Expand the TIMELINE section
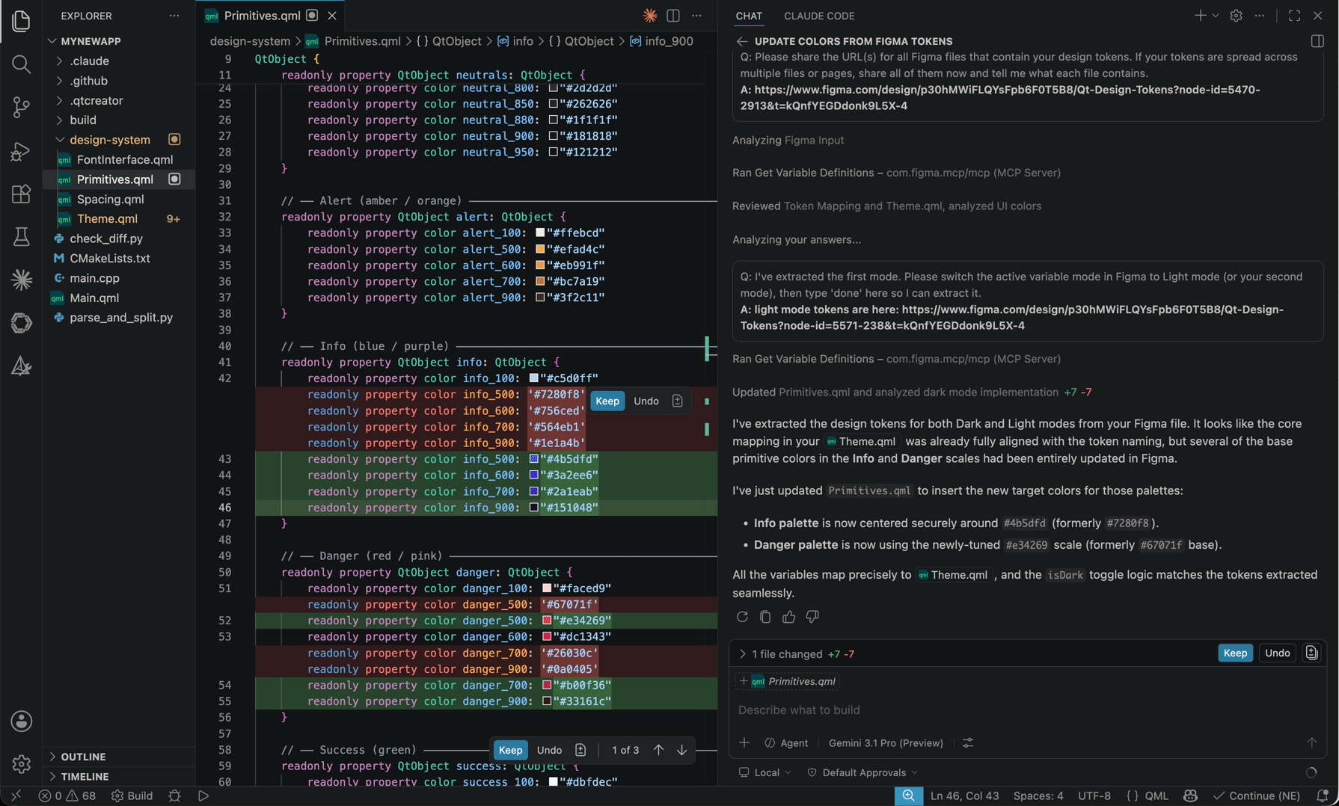This screenshot has width=1339, height=806. pyautogui.click(x=85, y=776)
